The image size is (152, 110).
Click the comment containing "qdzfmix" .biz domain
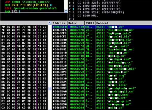(116, 69)
